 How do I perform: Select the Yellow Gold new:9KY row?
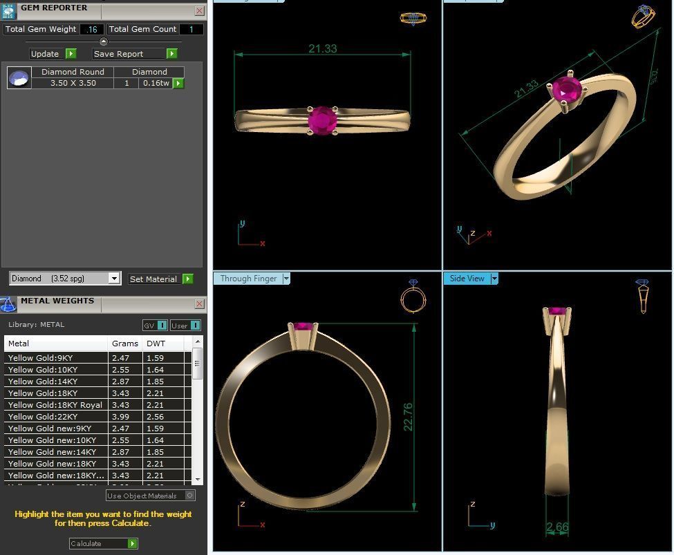click(97, 429)
